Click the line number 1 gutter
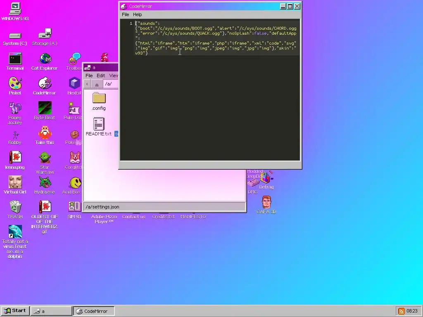 131,24
